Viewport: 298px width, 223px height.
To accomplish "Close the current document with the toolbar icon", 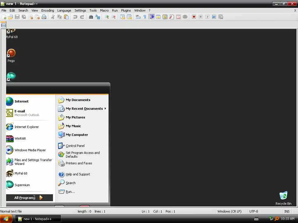I will point(31,17).
